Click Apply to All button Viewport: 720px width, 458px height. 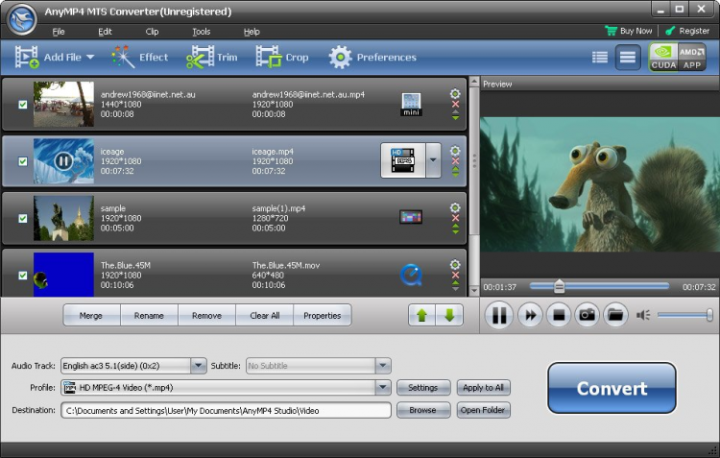click(483, 387)
